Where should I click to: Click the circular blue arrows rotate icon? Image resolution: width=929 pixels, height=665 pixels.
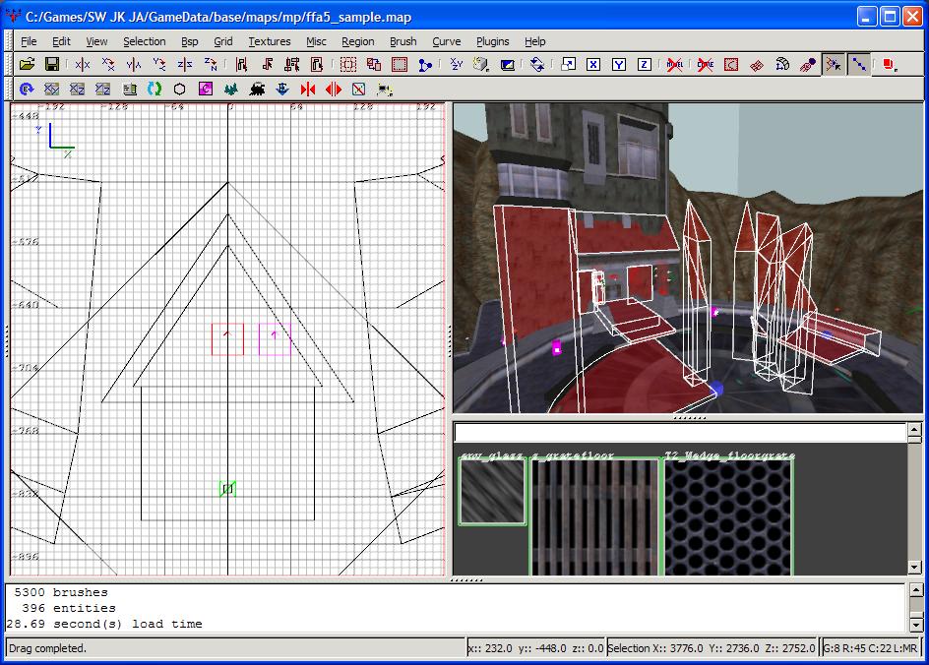[x=537, y=65]
